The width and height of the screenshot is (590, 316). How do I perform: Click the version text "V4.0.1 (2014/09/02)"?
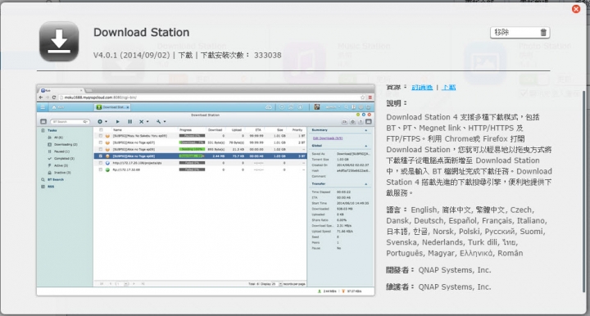point(132,55)
